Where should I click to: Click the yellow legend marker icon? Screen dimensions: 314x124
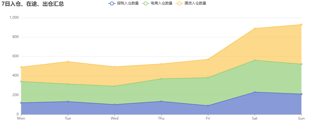pyautogui.click(x=180, y=3)
